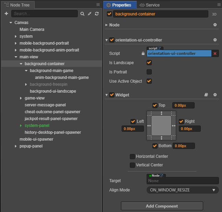Open the Widget component gear settings
Image resolution: width=222 pixels, height=212 pixels.
(x=215, y=95)
